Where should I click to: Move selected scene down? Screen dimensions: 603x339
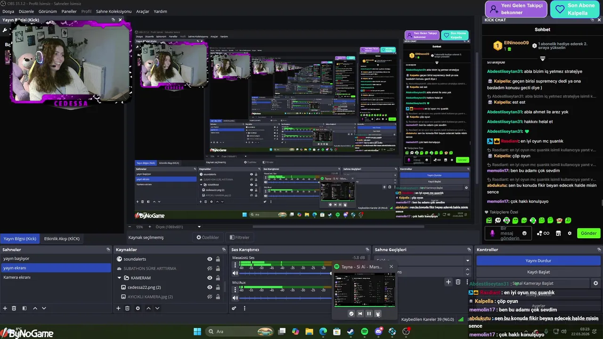(x=44, y=308)
